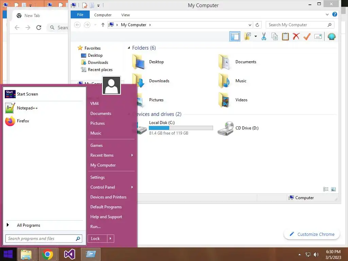Switch to details view icon
The image size is (348, 261).
326,189
